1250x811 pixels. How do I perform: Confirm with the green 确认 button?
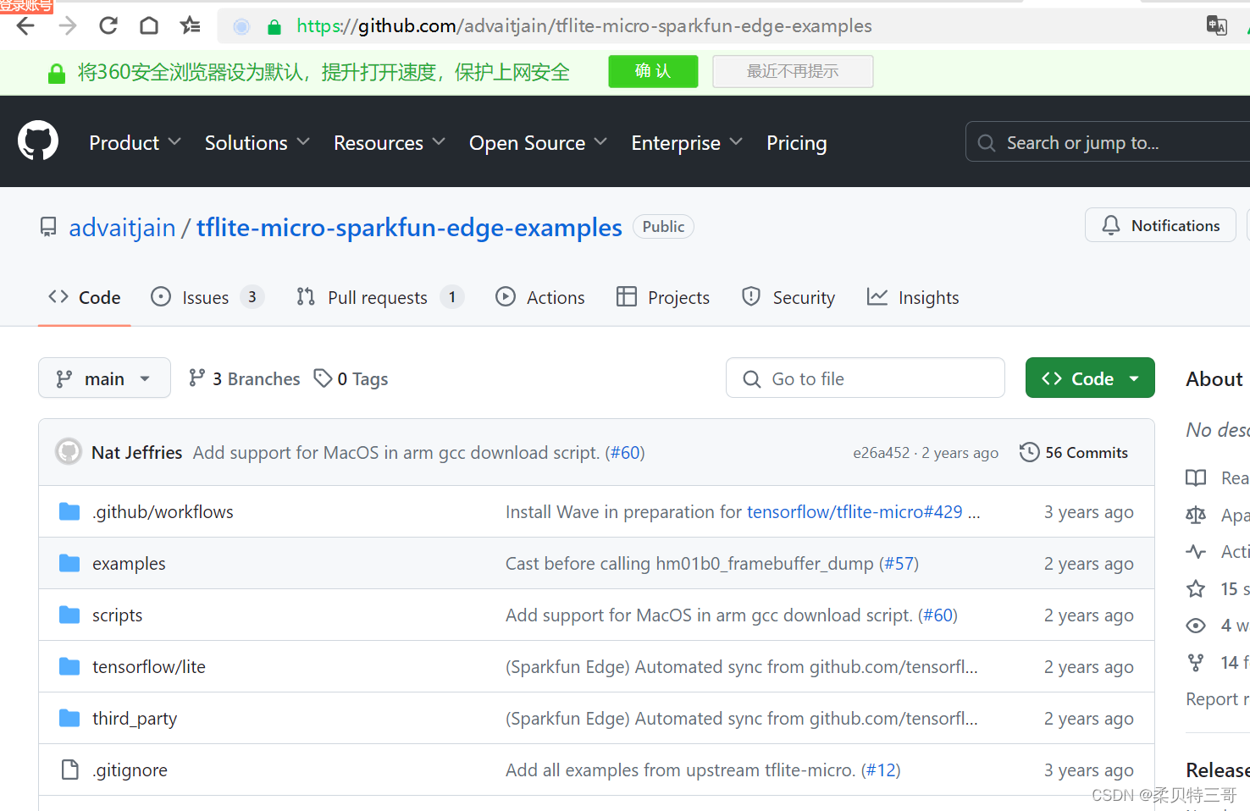coord(653,71)
